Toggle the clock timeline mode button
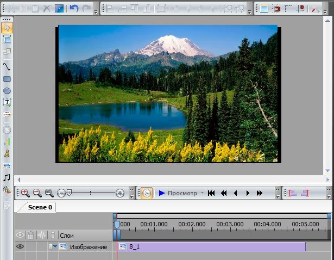 (x=147, y=193)
